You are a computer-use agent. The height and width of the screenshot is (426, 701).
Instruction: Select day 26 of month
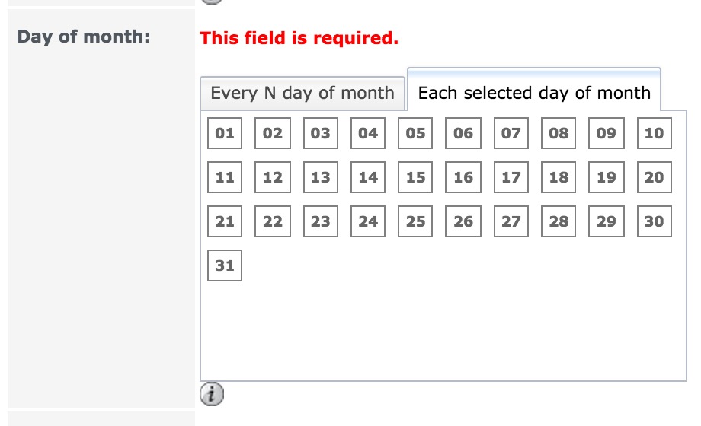tap(463, 221)
